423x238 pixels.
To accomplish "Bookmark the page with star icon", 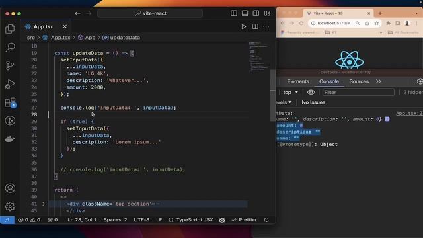I will (377, 24).
